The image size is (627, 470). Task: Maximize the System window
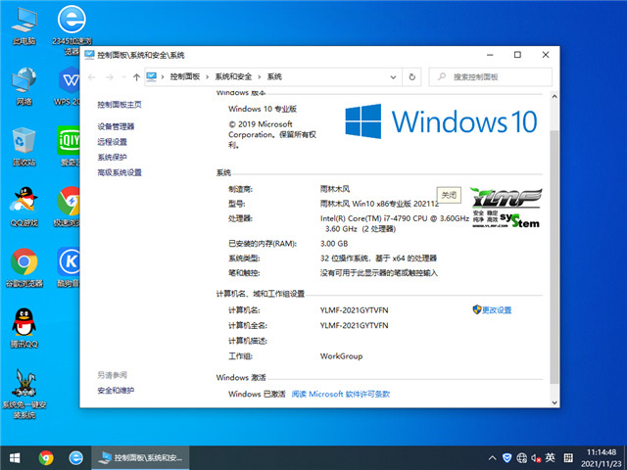(517, 55)
